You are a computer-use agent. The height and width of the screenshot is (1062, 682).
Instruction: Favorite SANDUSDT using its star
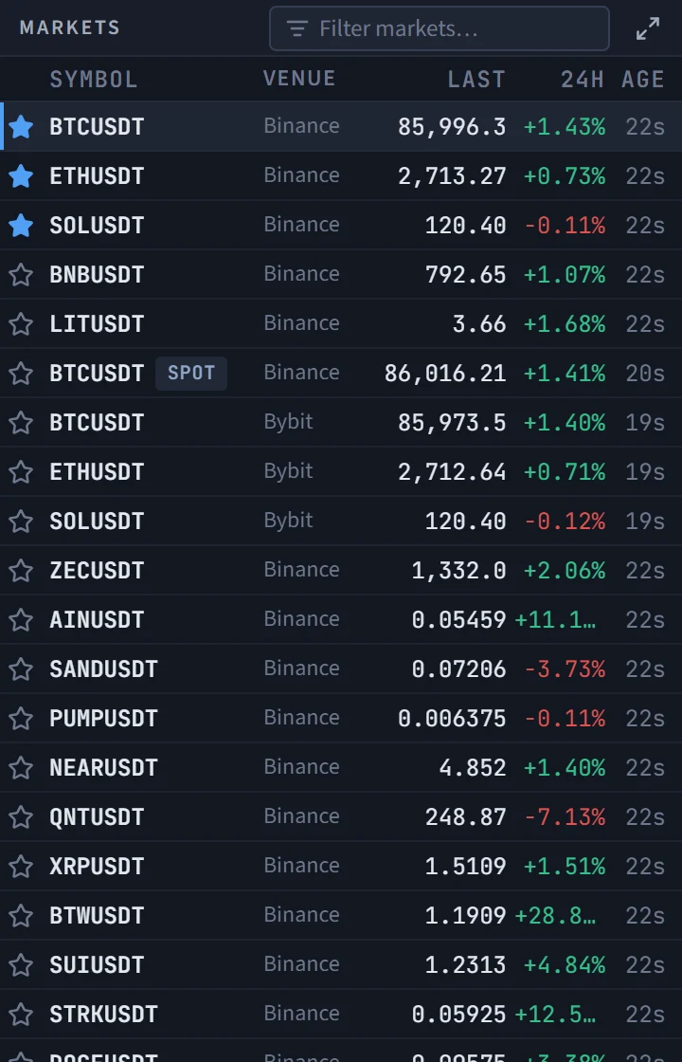click(21, 669)
